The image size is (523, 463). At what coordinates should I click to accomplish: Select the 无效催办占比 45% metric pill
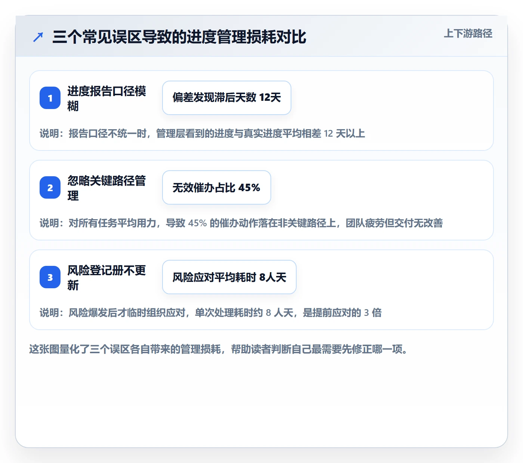(217, 187)
